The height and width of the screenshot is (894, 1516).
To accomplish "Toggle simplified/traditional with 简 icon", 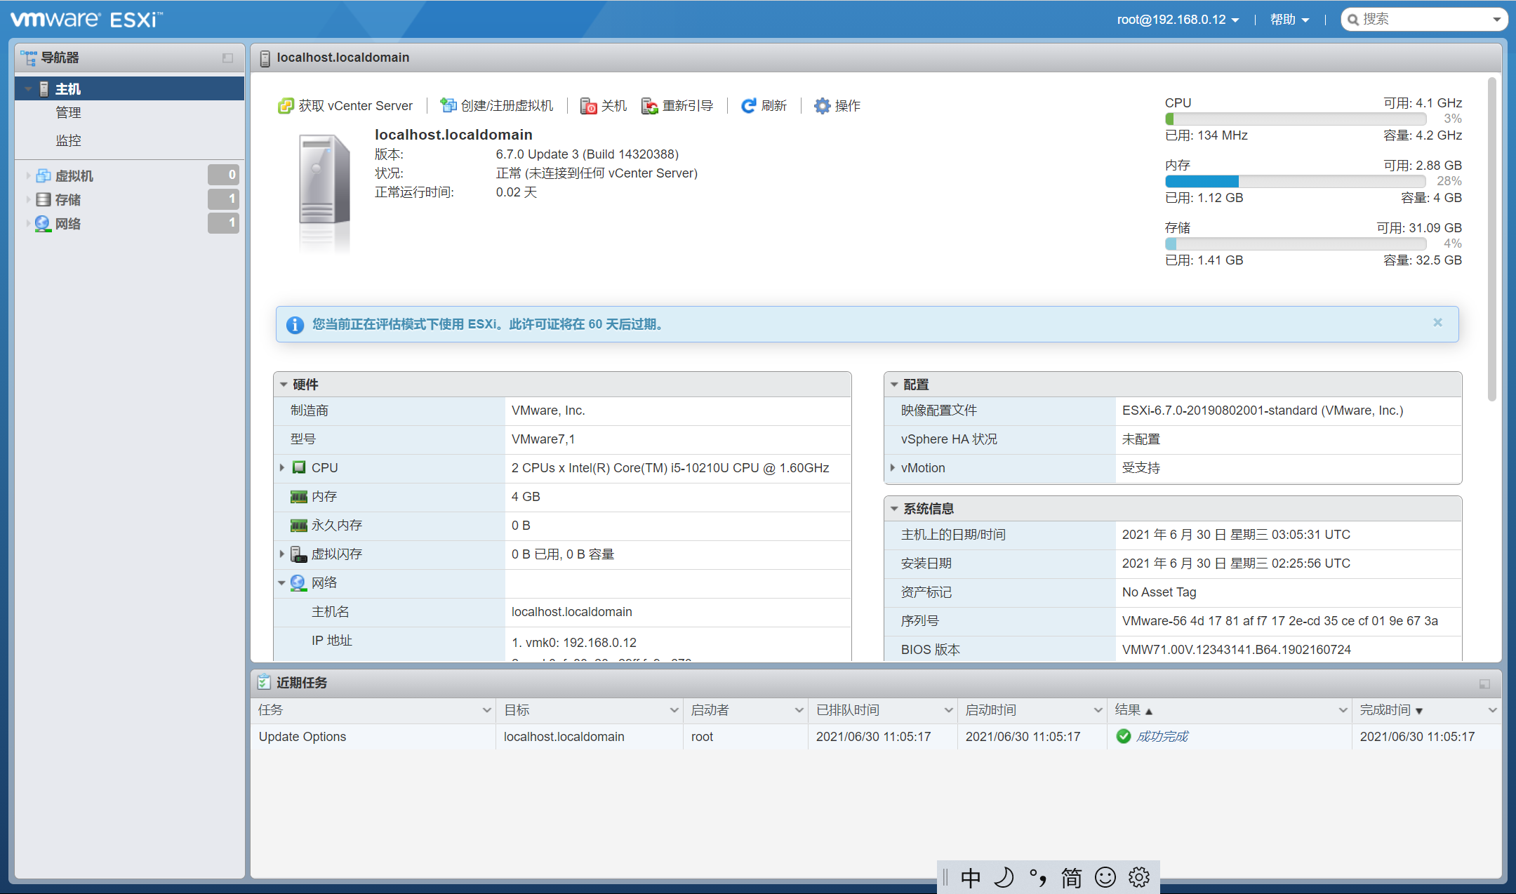I will click(x=1070, y=876).
